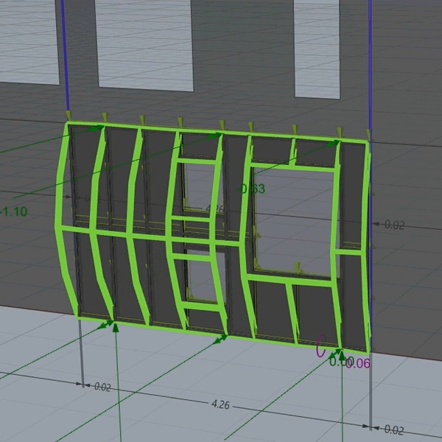Select the green arrowhead at the frame's bottom middle
Screen dimensions: 442x442
(x=220, y=339)
